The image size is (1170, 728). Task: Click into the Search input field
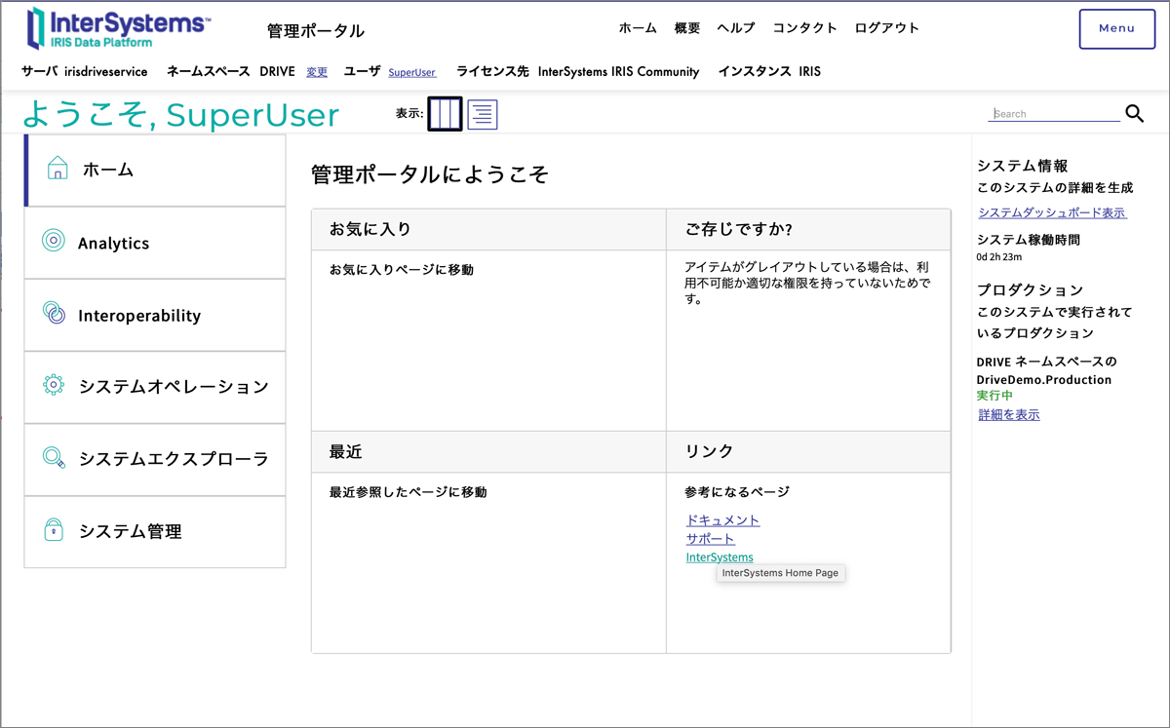point(1055,113)
